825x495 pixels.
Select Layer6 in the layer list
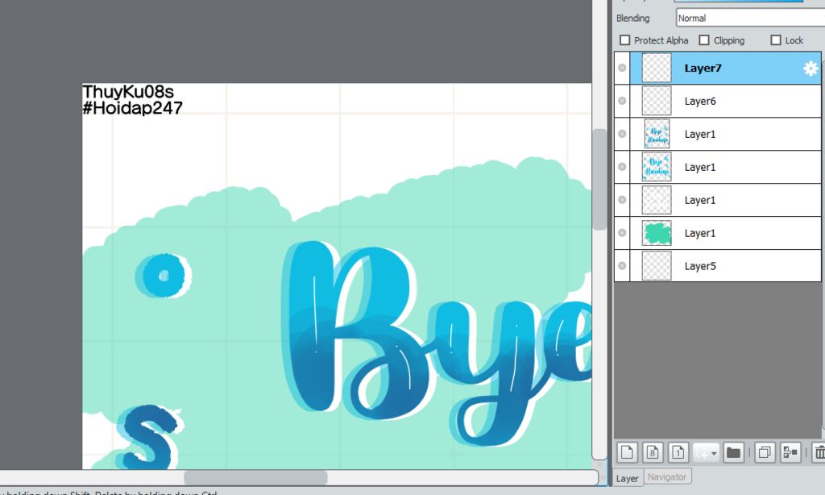(x=718, y=101)
